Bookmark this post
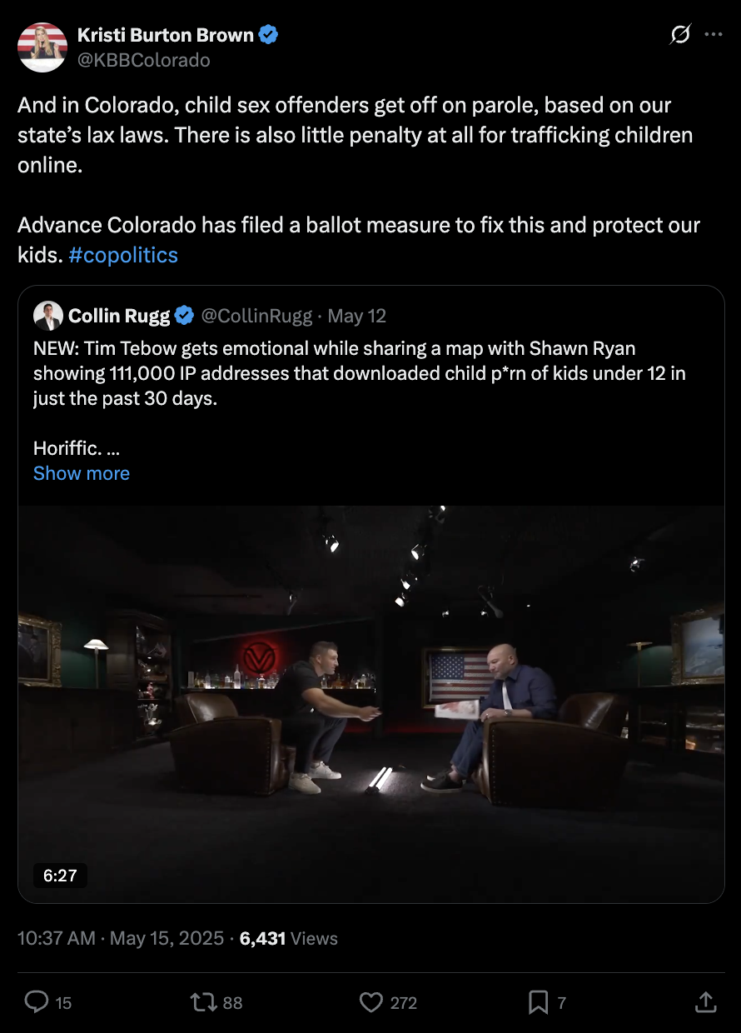Image resolution: width=741 pixels, height=1033 pixels. pyautogui.click(x=538, y=1001)
